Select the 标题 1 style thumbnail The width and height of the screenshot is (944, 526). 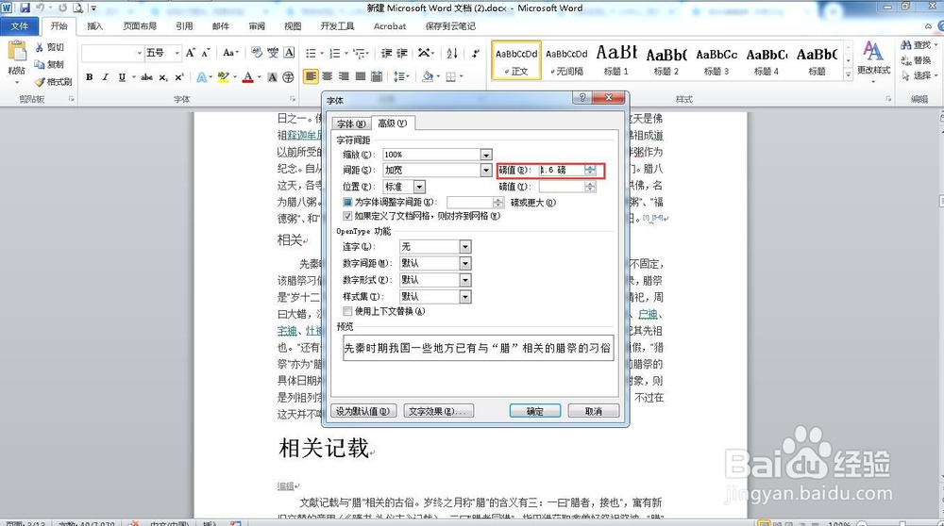(x=616, y=60)
